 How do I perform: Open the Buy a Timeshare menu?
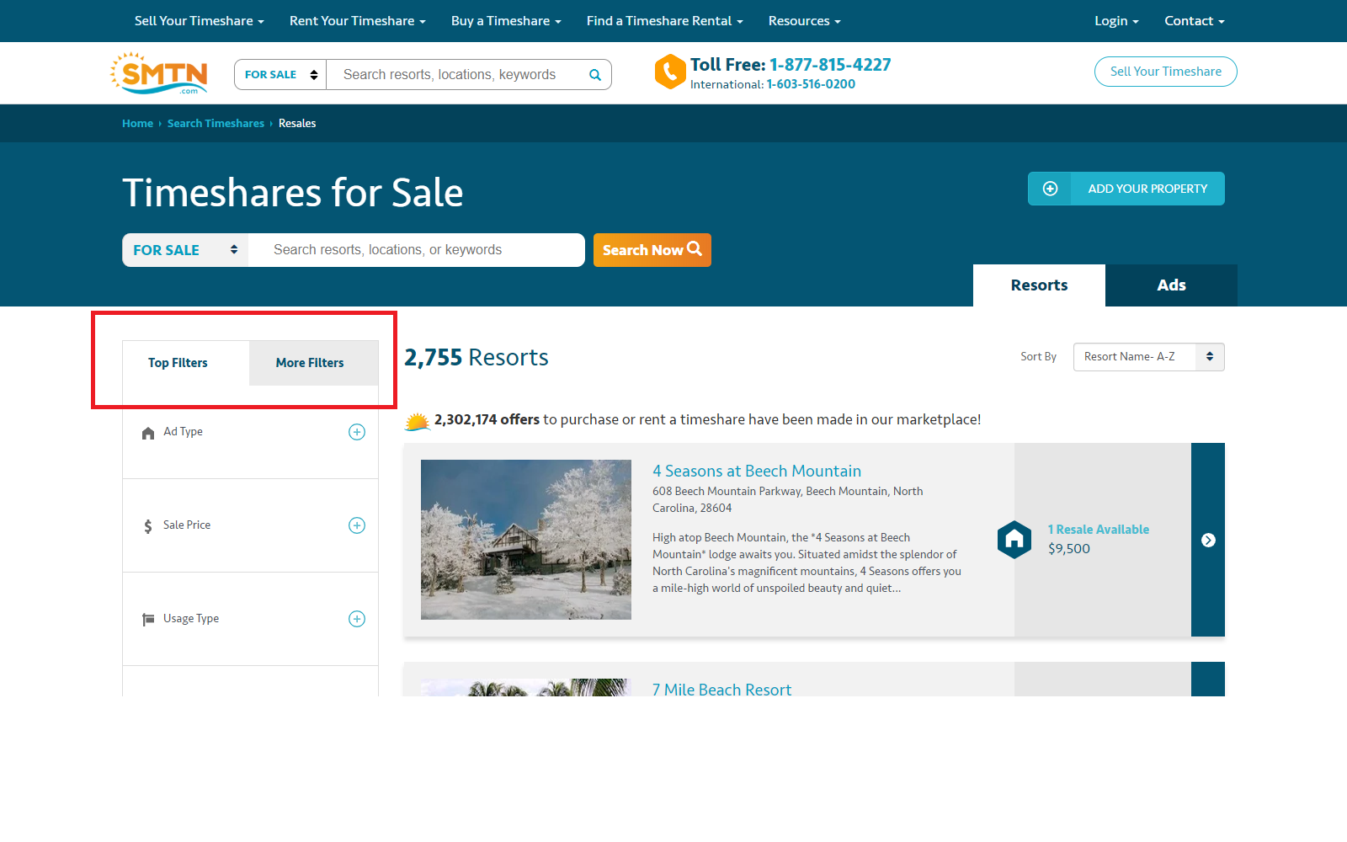click(x=506, y=21)
